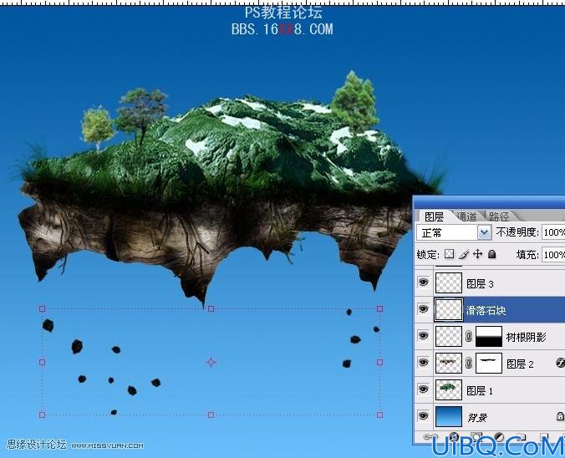Click the top-left transform handle
The image size is (565, 458).
(x=42, y=309)
